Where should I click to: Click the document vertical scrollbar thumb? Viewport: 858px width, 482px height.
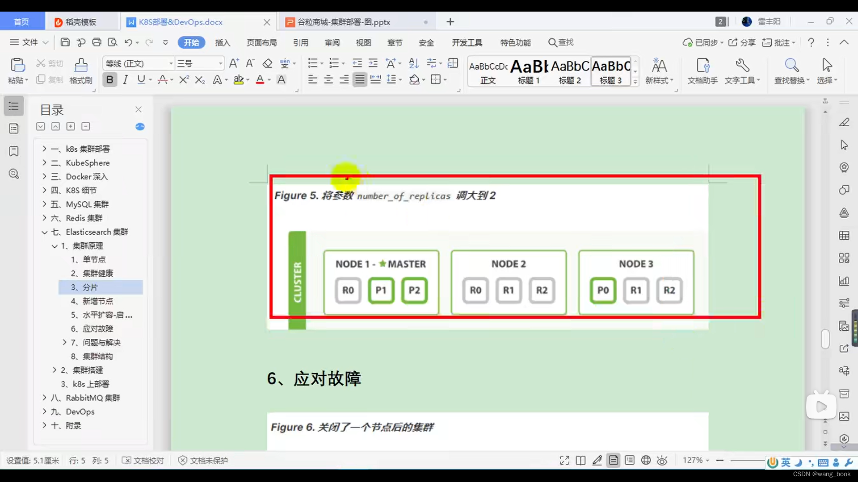coord(825,339)
